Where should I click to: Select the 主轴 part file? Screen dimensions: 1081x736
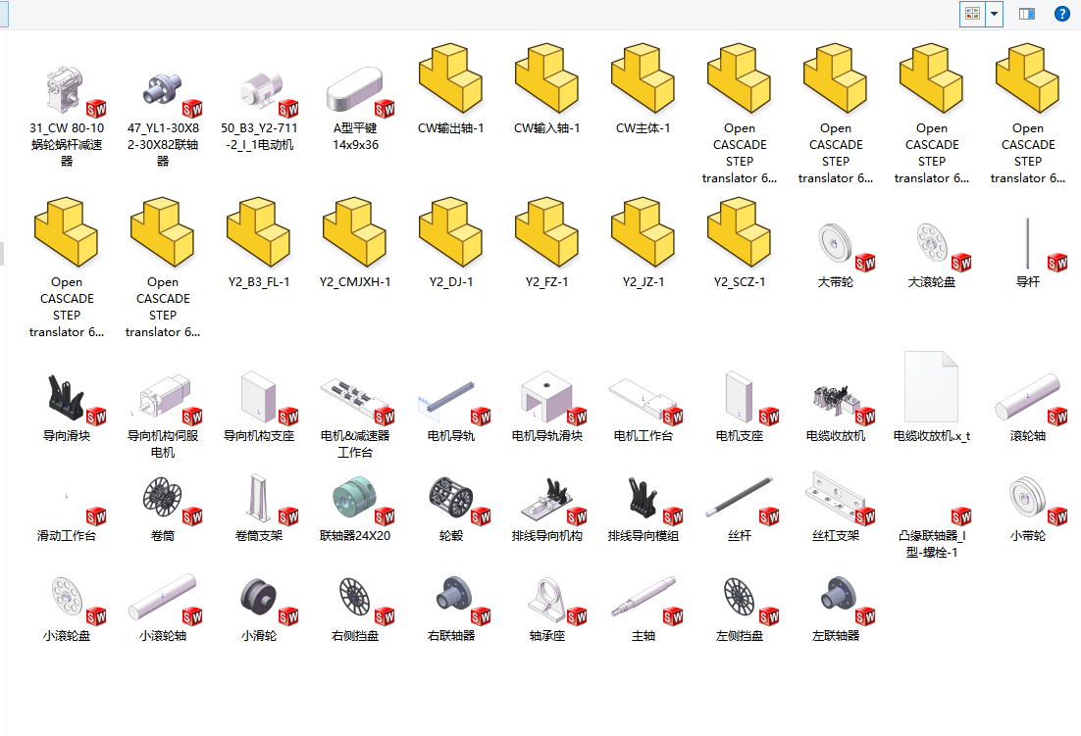643,599
